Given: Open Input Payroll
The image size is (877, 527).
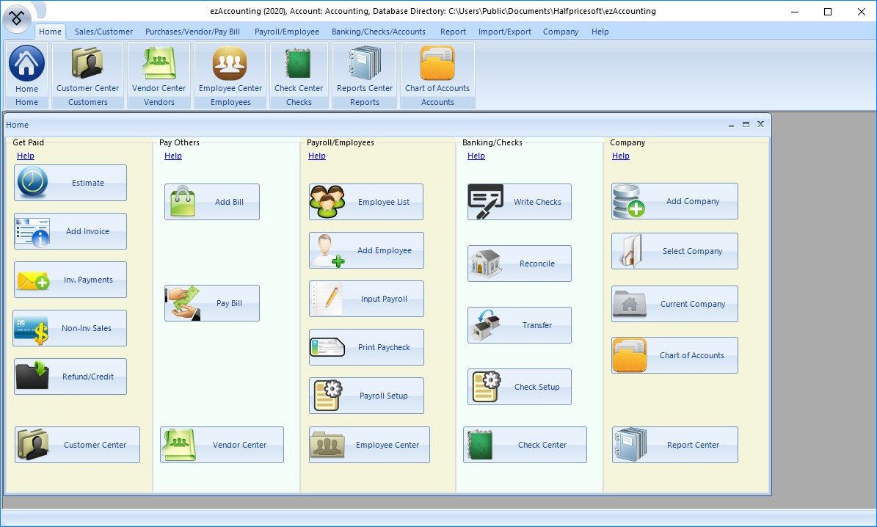Looking at the screenshot, I should click(366, 299).
